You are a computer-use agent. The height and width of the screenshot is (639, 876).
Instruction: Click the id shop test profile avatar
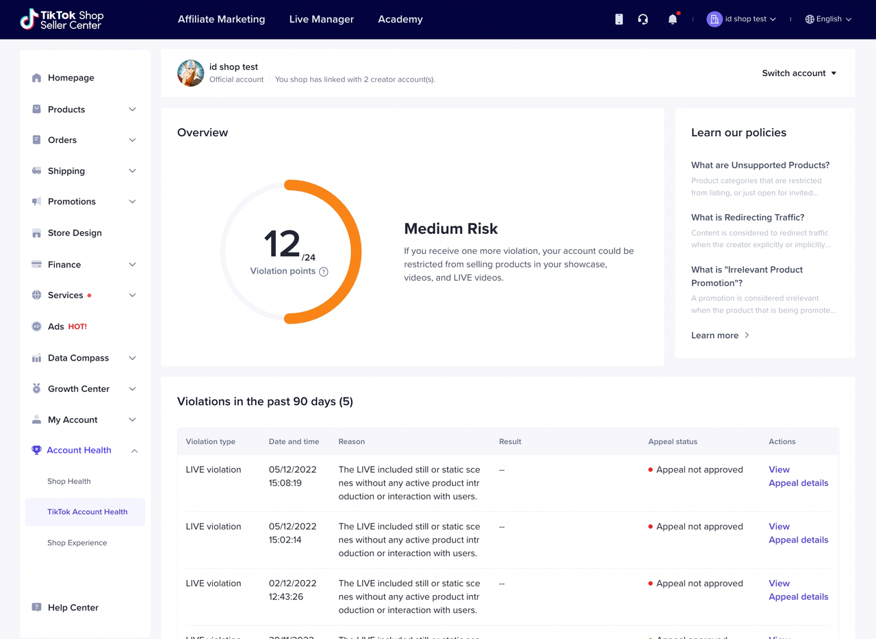click(190, 73)
